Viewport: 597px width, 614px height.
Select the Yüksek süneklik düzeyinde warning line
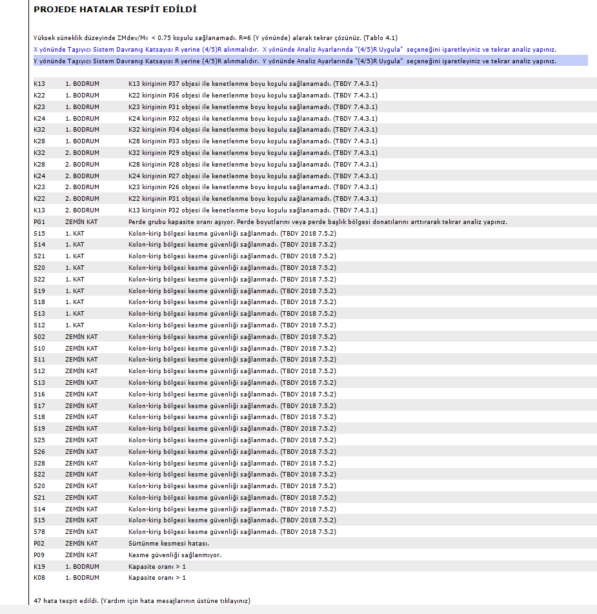tap(219, 38)
